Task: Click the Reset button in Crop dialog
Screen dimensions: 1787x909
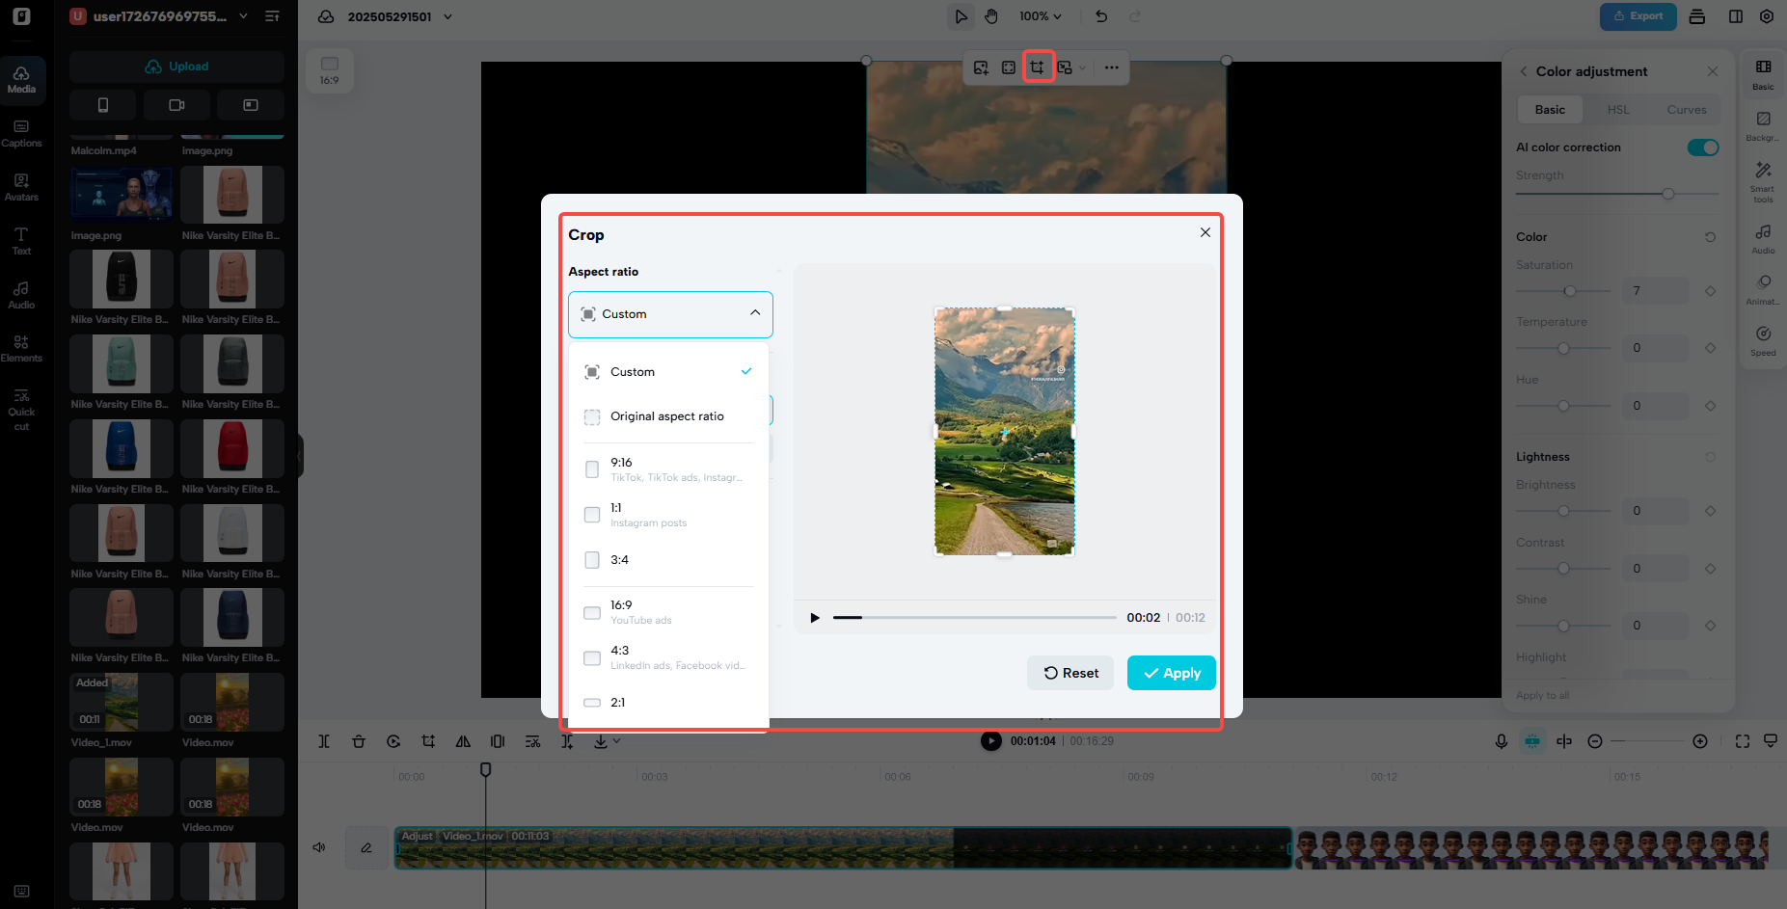Action: tap(1070, 673)
